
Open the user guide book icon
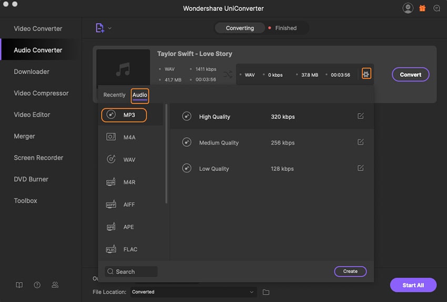(19, 285)
